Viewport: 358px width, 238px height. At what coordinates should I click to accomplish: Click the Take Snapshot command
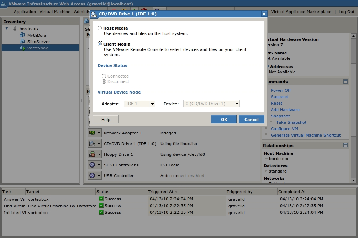pos(291,122)
